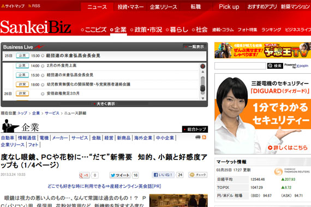Viewport: 311px width, 207px height.
Task: Go to 企業 section in main navigation
Action: coord(118,30)
